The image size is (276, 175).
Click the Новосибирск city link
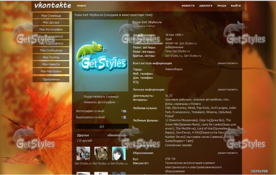(x=174, y=69)
